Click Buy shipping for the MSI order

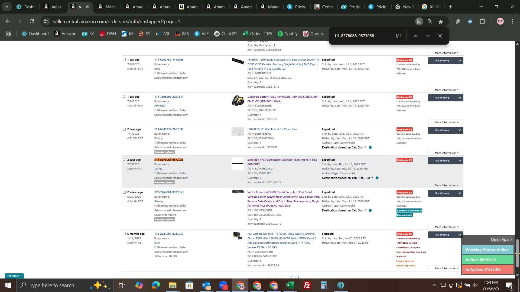click(442, 235)
